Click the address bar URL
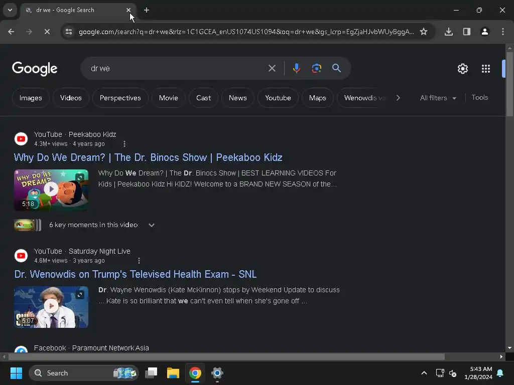 click(x=246, y=32)
